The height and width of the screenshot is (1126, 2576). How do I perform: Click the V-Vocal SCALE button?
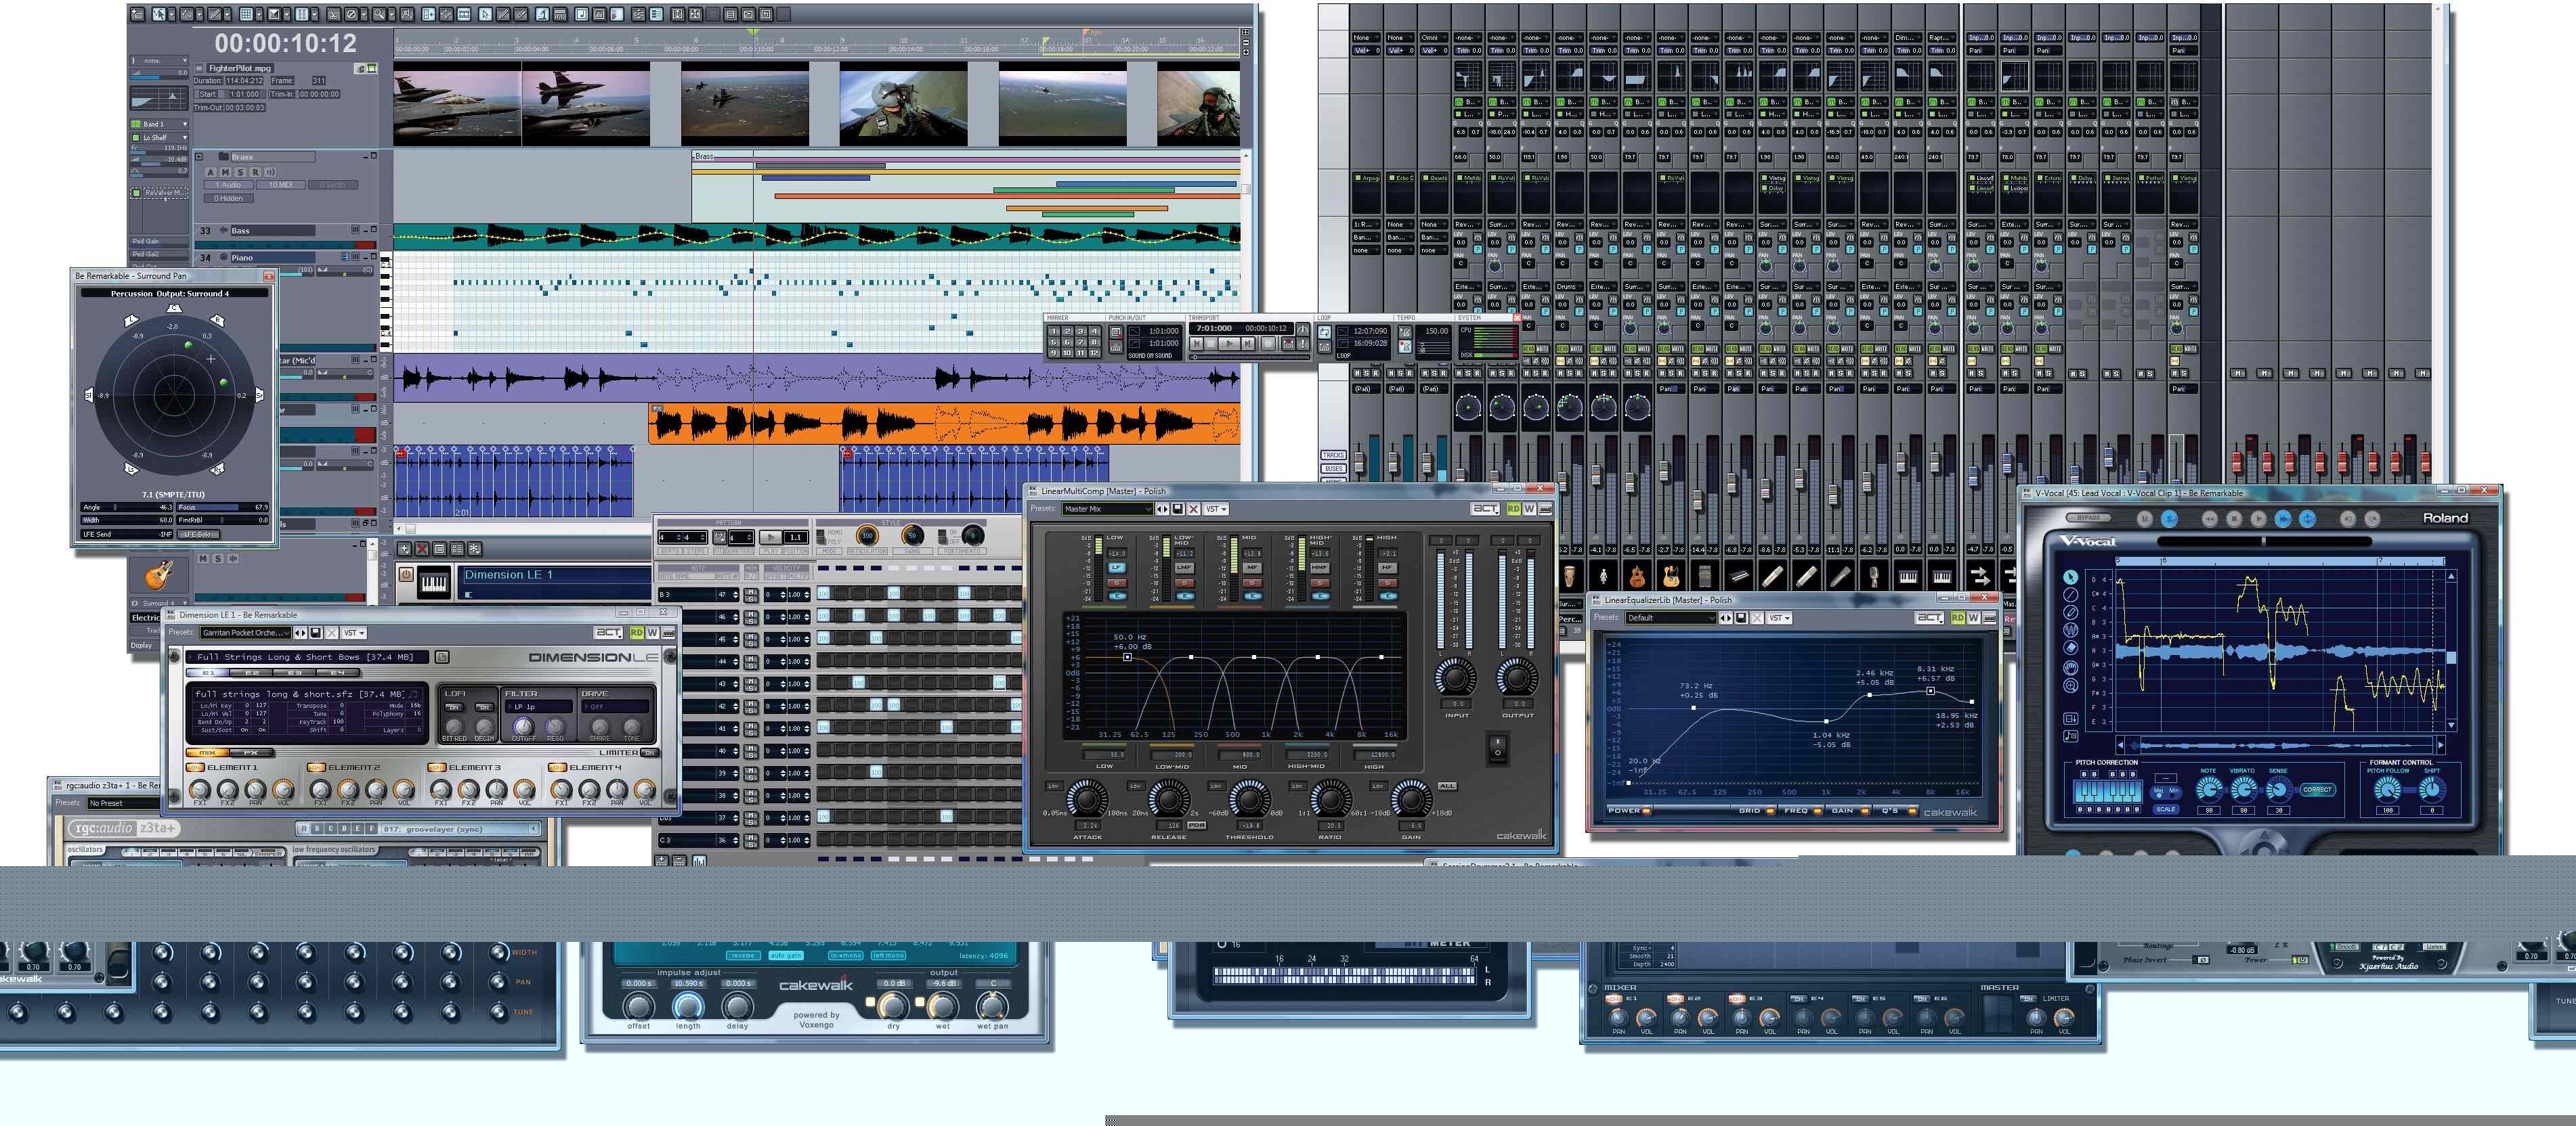click(x=2165, y=809)
